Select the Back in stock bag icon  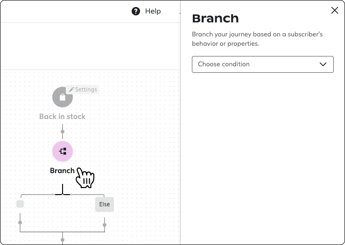[x=63, y=97]
